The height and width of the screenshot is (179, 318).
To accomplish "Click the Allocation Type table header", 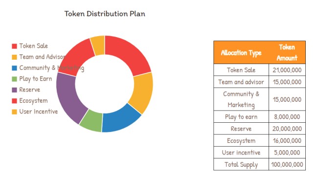I will (241, 53).
